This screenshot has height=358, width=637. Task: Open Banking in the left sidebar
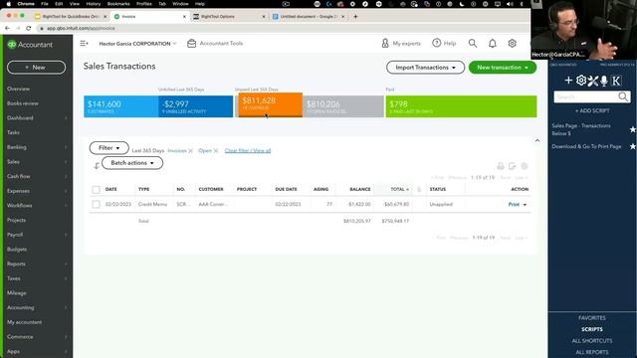pos(17,147)
